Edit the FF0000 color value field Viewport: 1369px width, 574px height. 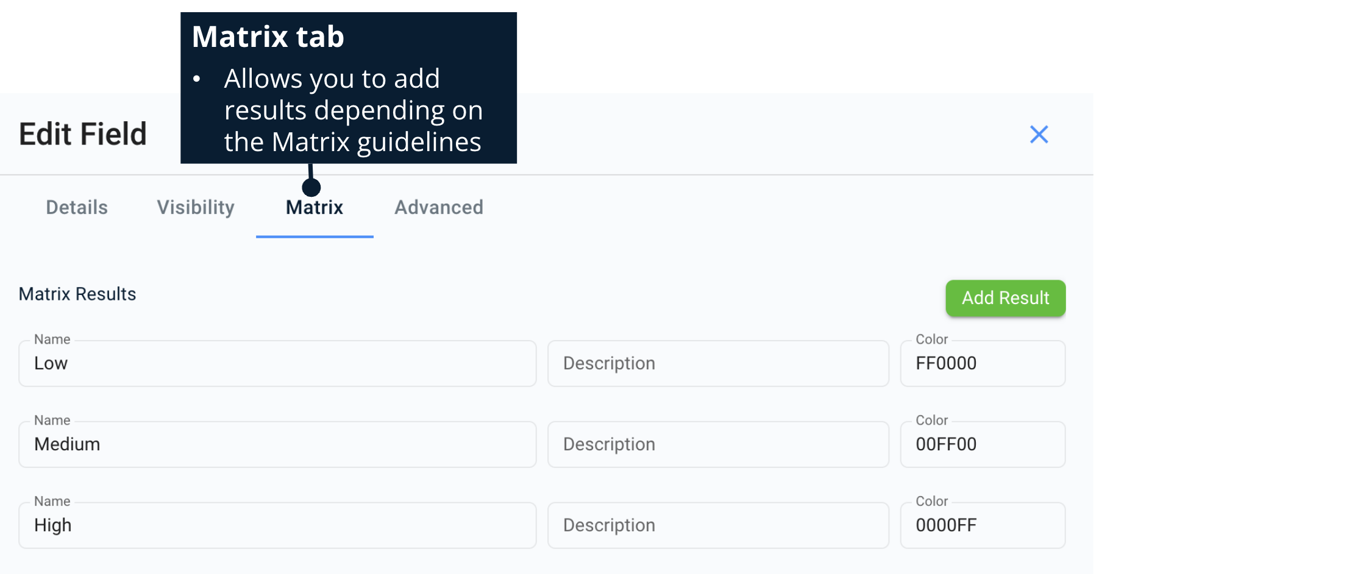click(983, 363)
